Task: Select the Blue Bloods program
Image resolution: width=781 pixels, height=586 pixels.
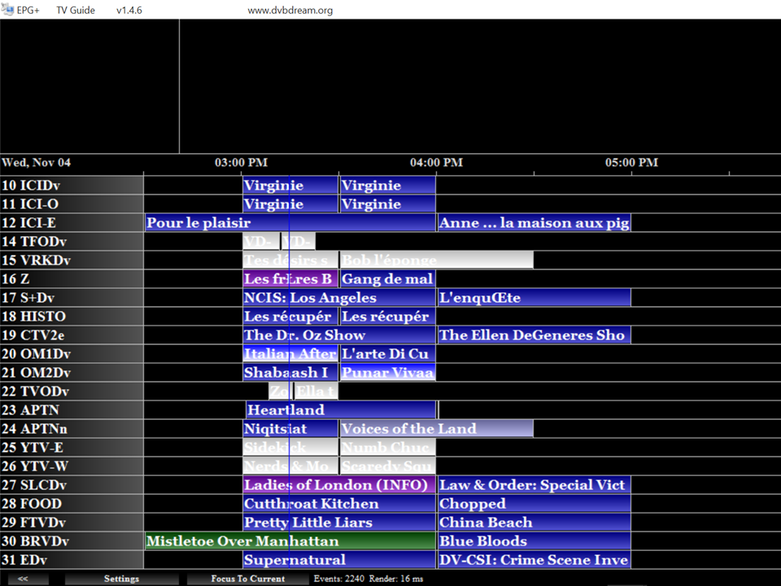Action: coord(534,541)
